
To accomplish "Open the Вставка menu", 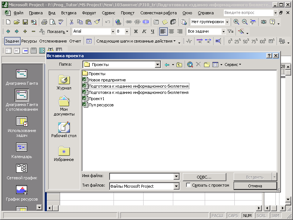I will point(68,13).
